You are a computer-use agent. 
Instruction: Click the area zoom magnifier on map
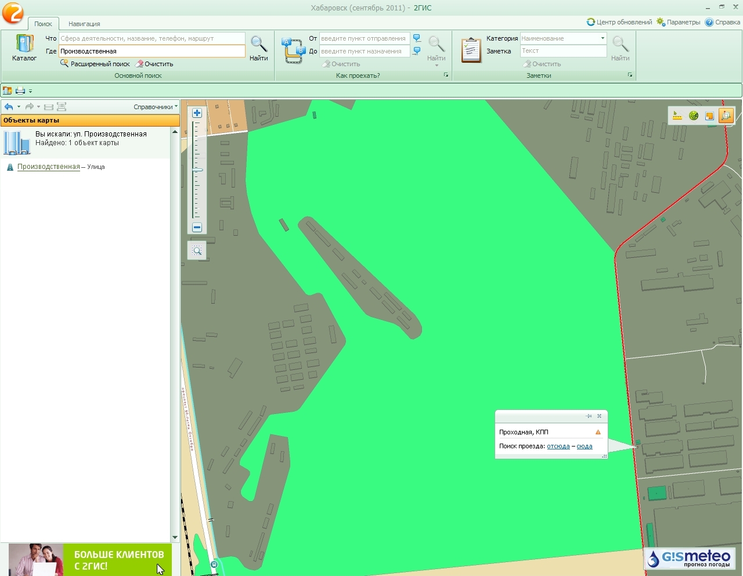tap(197, 250)
